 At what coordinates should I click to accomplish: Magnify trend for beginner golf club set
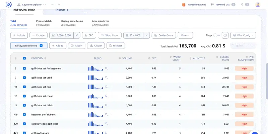click(x=106, y=114)
